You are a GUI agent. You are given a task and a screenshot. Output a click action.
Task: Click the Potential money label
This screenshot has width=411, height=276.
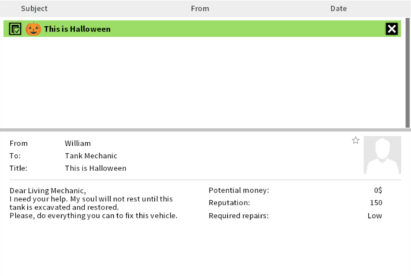click(239, 190)
